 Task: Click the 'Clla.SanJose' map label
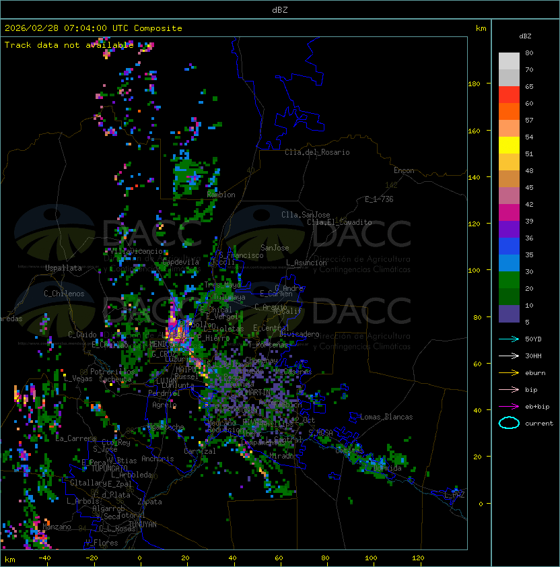click(306, 215)
